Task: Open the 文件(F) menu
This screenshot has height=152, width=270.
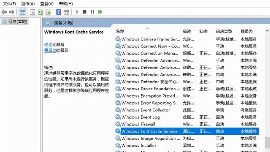Action: click(9, 4)
